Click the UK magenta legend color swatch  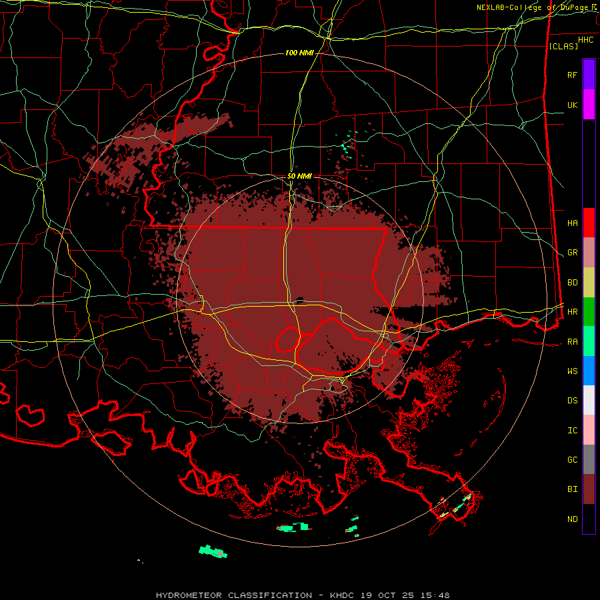click(x=589, y=105)
